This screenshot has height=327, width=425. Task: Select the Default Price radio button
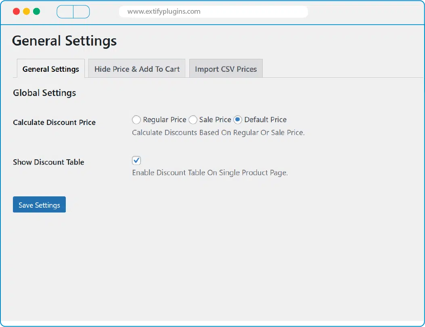tap(238, 120)
